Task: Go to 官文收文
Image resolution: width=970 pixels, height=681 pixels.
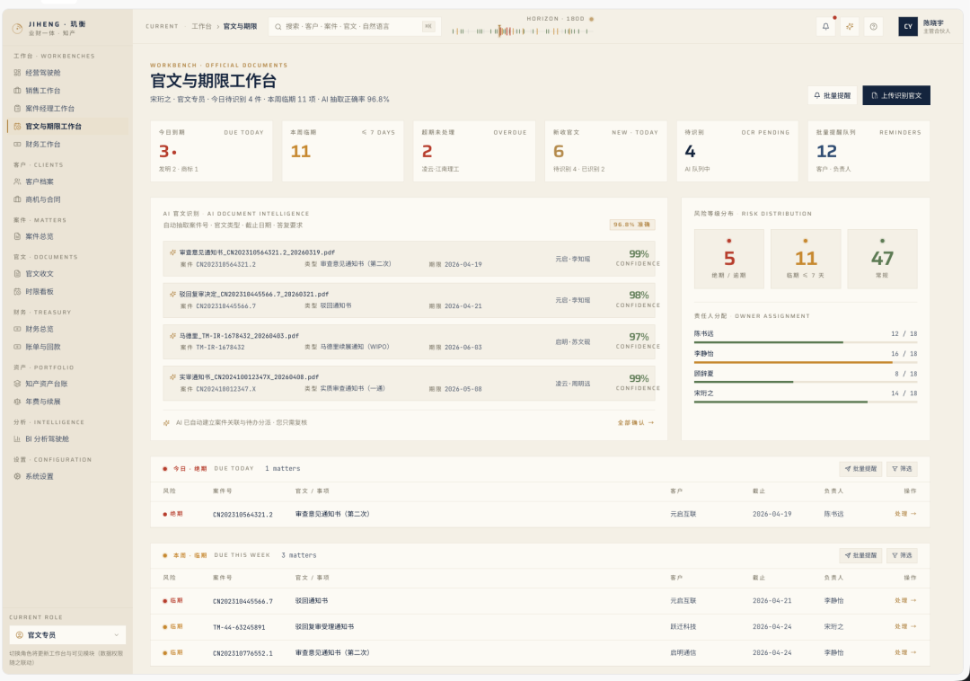Action: click(66, 273)
